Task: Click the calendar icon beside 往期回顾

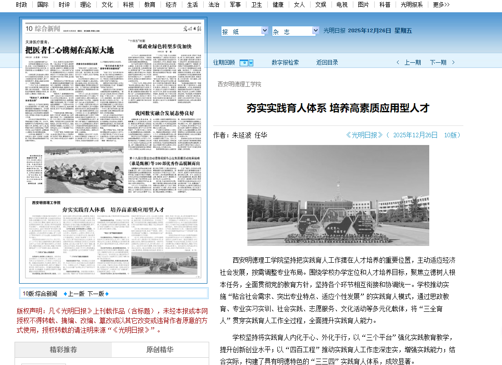Action: [x=243, y=63]
